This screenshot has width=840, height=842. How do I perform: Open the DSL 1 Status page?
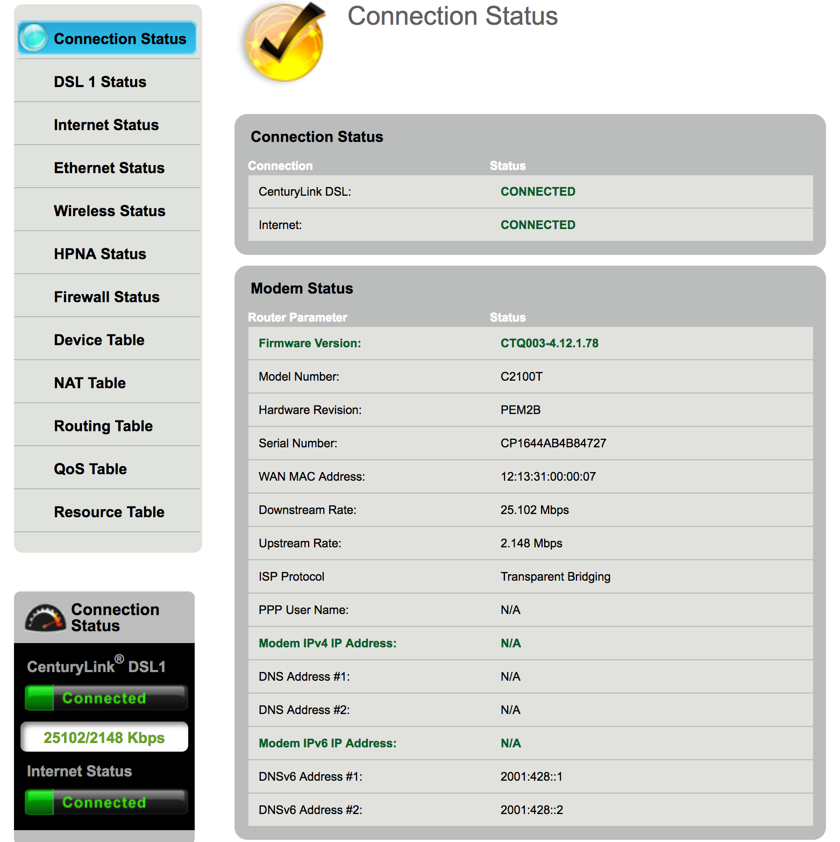100,82
